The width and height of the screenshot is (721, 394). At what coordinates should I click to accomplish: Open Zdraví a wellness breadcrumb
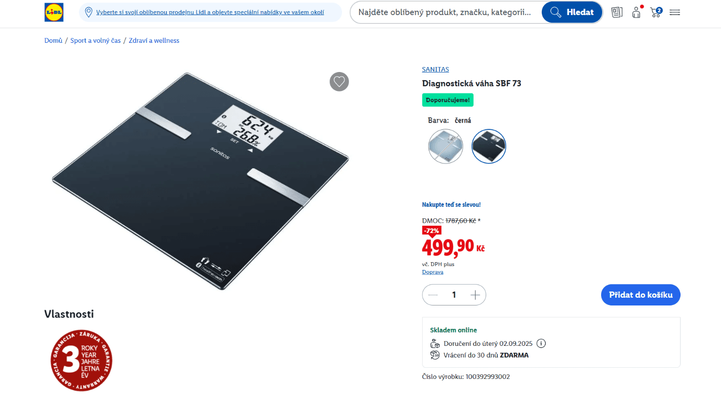[154, 40]
